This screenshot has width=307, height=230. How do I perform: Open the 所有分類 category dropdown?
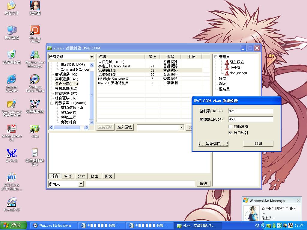click(91, 57)
